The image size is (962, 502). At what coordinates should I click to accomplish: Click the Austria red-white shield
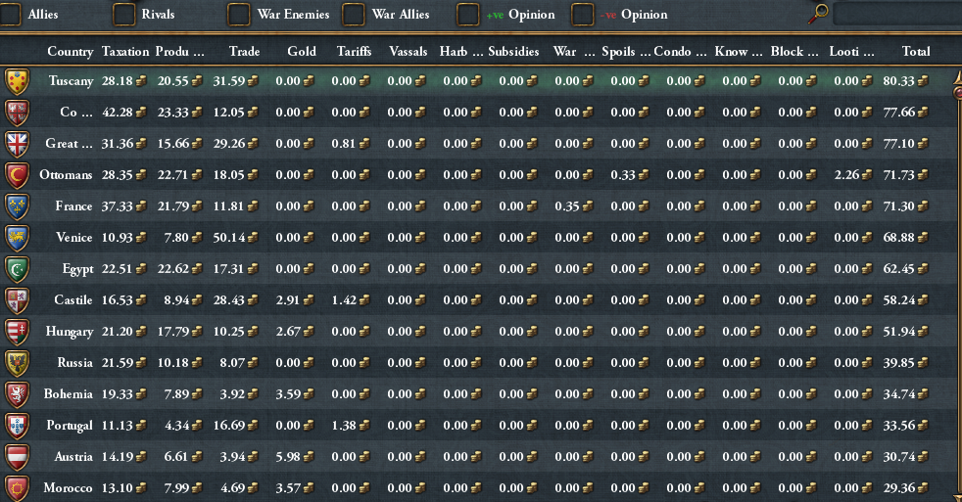point(17,457)
